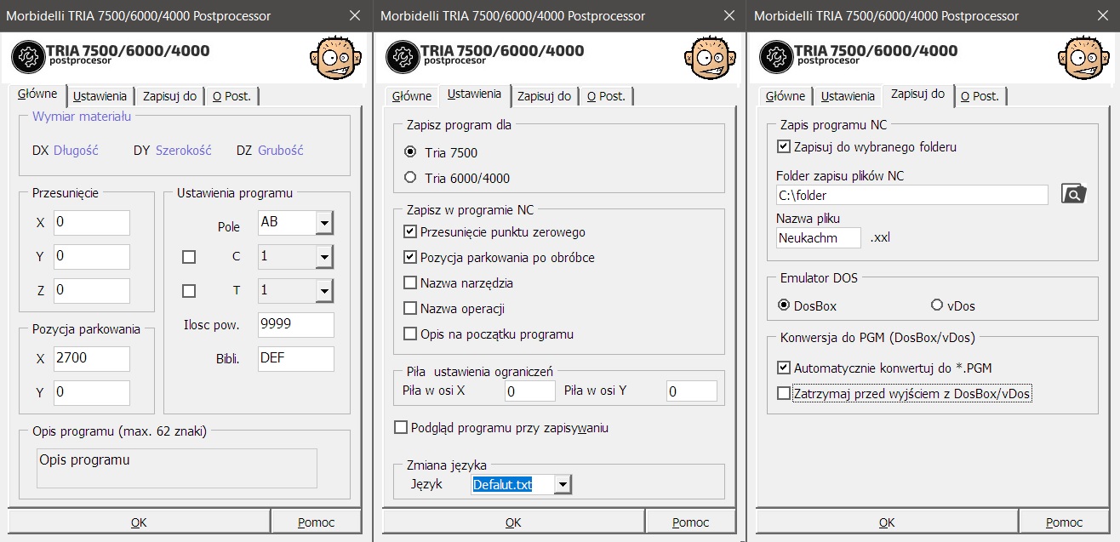Viewport: 1120px width, 542px height.
Task: Click the DX Długość label
Action: tap(66, 151)
